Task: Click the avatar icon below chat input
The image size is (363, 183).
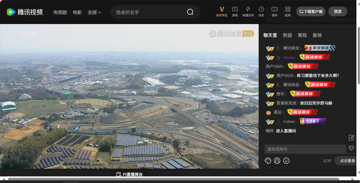Action: [277, 161]
